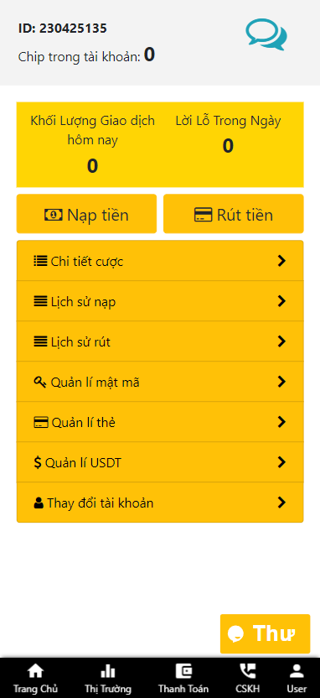Tap the Trang Chủ home icon
This screenshot has height=698, width=320.
[35, 671]
